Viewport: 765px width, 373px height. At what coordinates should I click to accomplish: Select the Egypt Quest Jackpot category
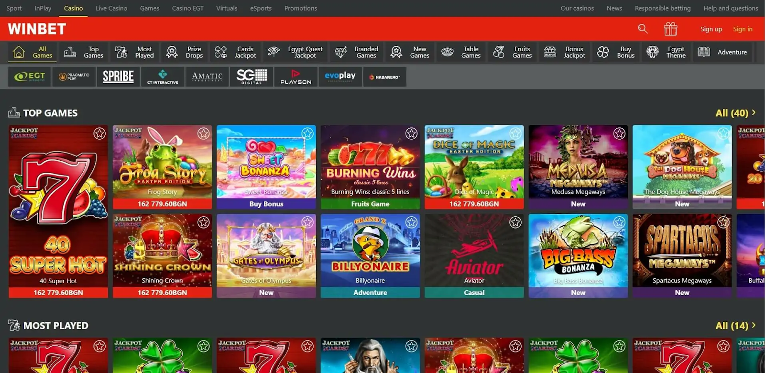295,52
